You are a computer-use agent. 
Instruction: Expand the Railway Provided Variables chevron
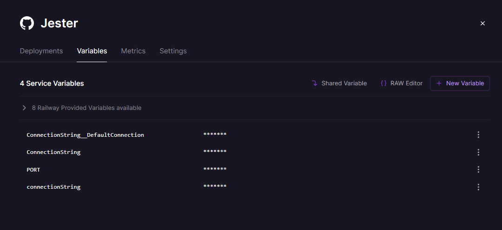(x=24, y=108)
